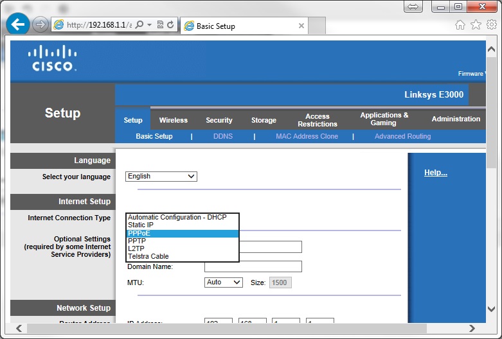Click vertical scrollbar down arrow
The width and height of the screenshot is (502, 339).
pyautogui.click(x=492, y=309)
